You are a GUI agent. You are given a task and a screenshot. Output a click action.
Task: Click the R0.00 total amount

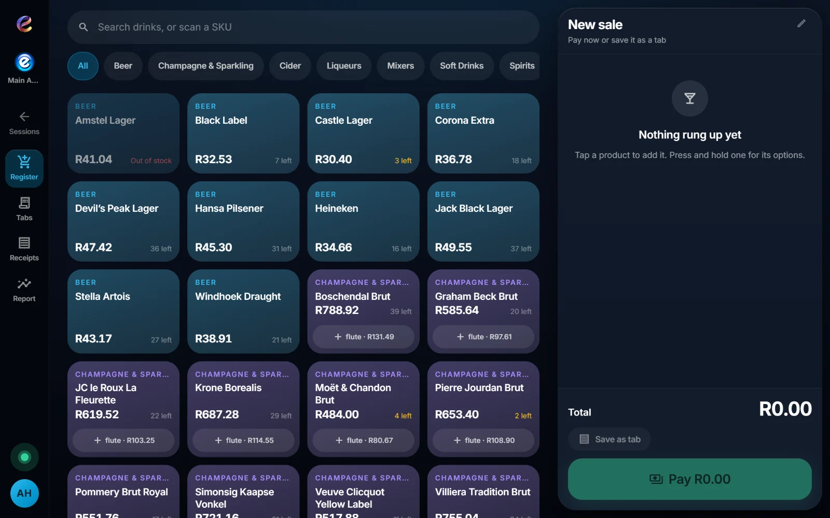coord(785,409)
